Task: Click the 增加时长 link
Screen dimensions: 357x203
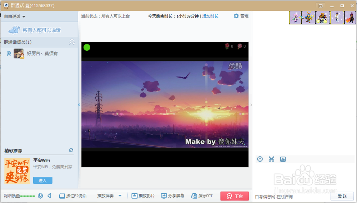Action: pyautogui.click(x=210, y=16)
